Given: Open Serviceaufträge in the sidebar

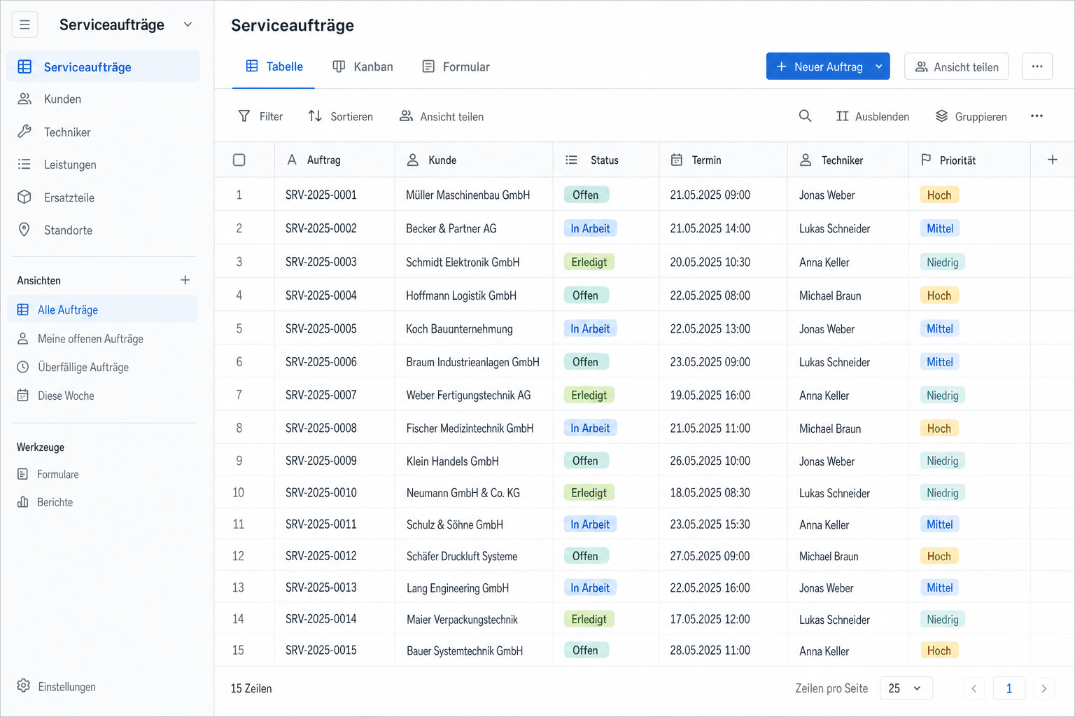Looking at the screenshot, I should coord(104,67).
